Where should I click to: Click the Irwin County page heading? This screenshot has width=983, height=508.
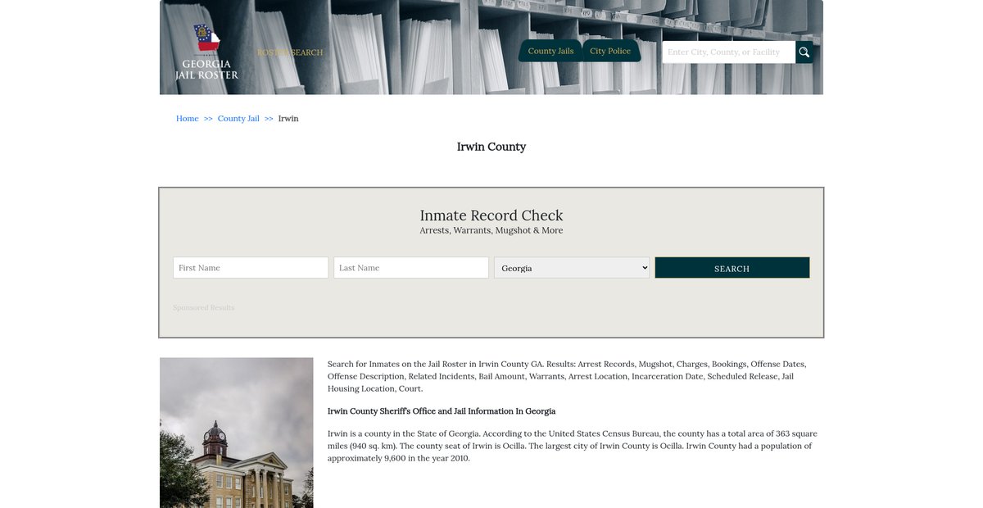491,147
